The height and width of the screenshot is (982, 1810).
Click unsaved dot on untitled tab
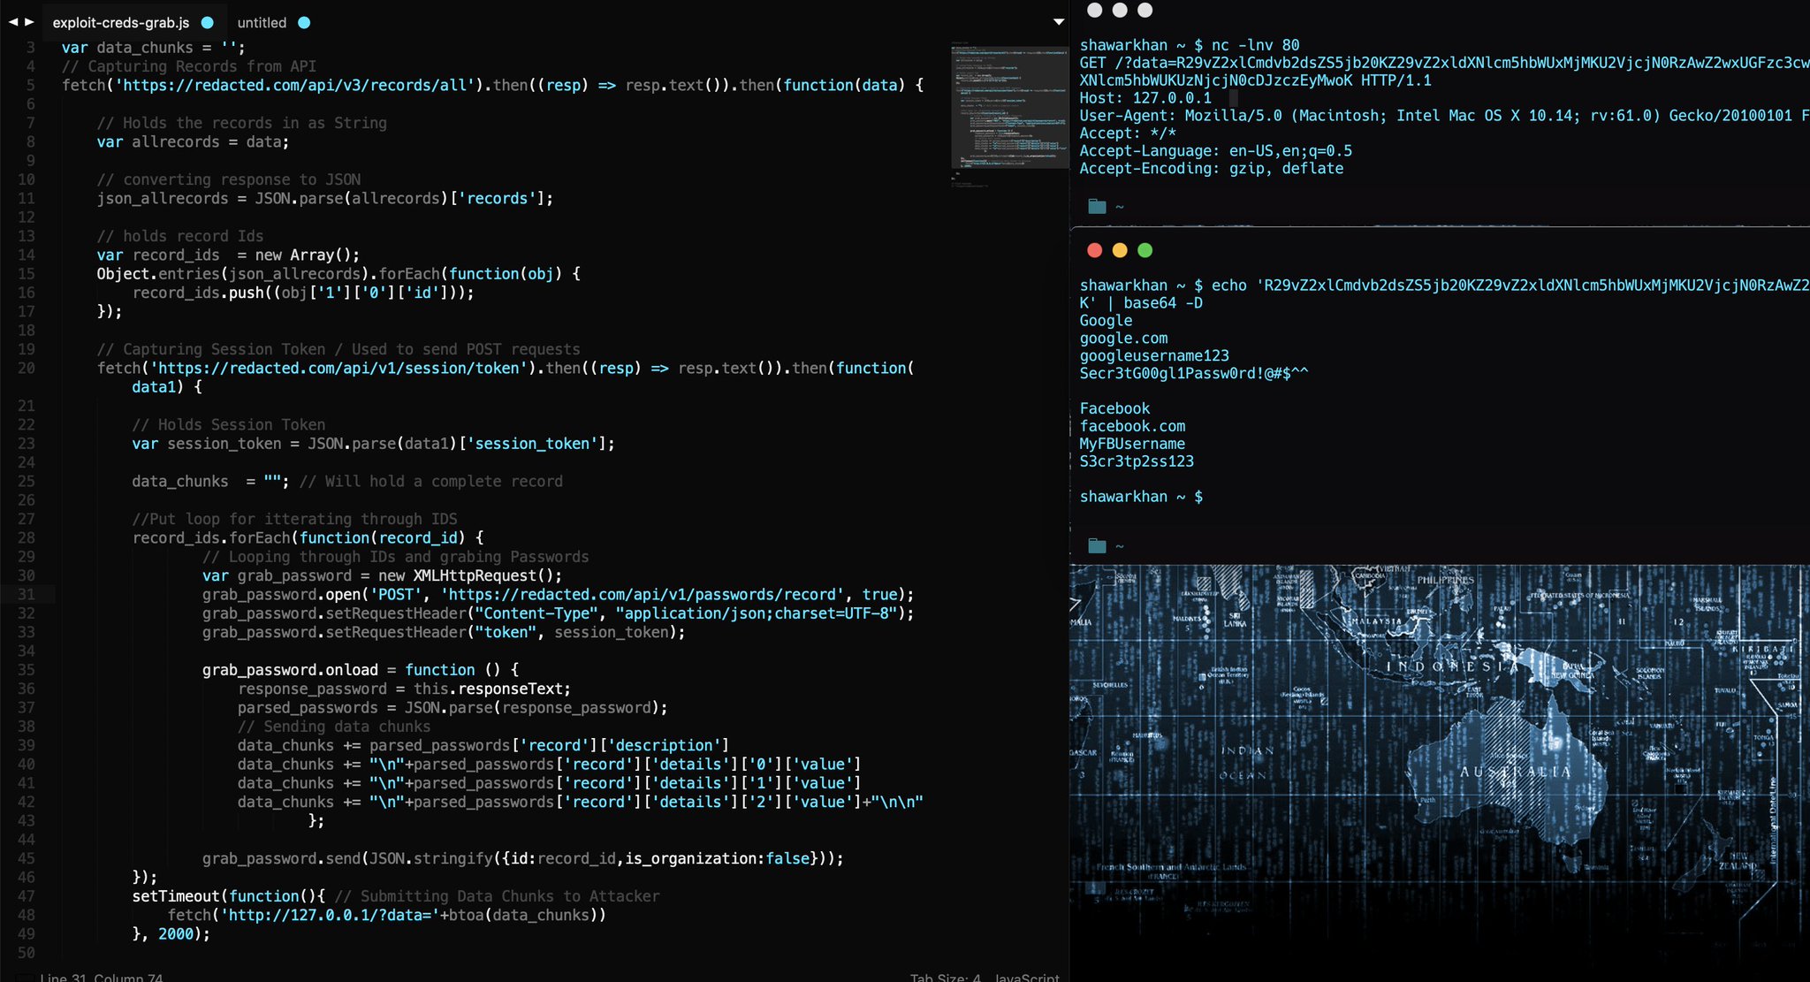(304, 23)
